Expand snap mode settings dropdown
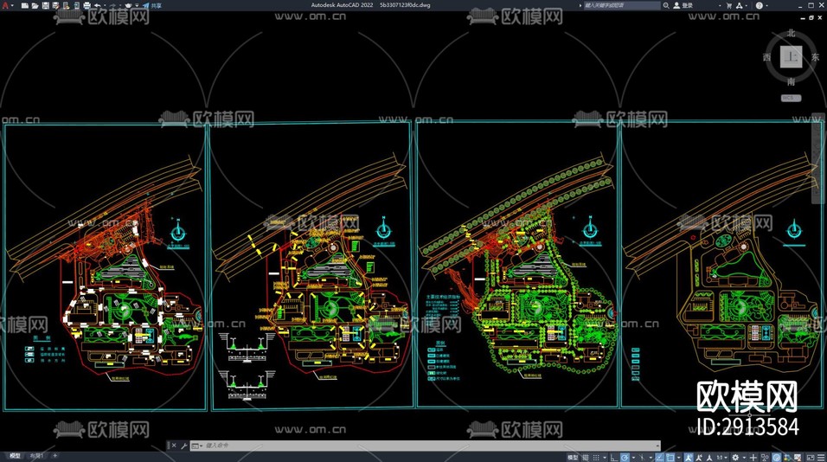Image resolution: width=827 pixels, height=462 pixels. point(605,457)
